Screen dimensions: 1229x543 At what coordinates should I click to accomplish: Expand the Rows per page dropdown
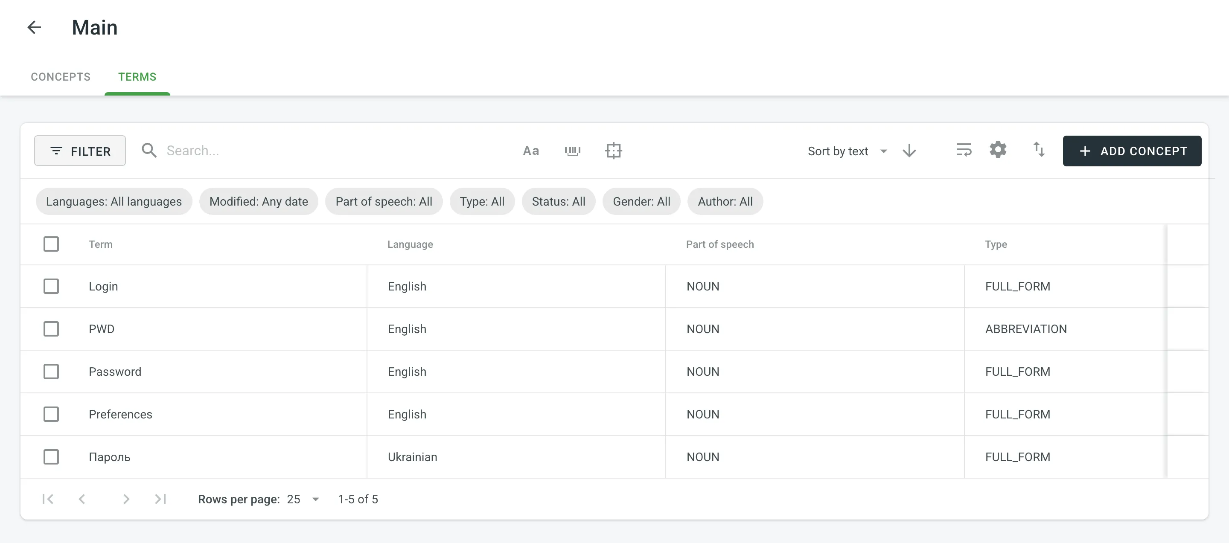pyautogui.click(x=303, y=499)
